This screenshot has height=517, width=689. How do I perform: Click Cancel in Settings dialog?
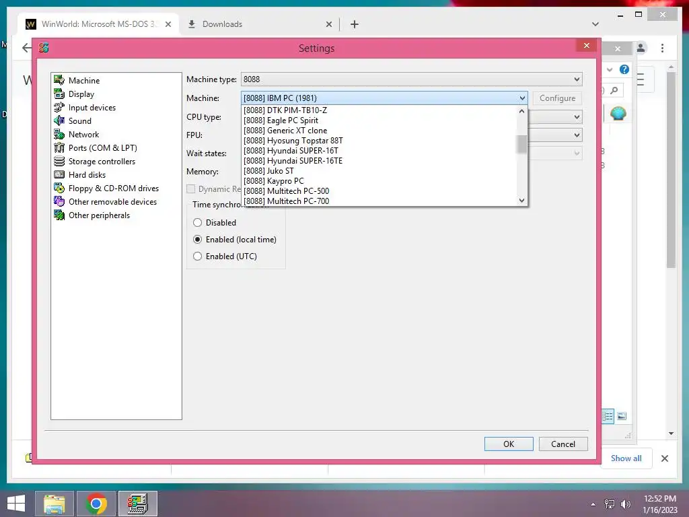click(563, 444)
